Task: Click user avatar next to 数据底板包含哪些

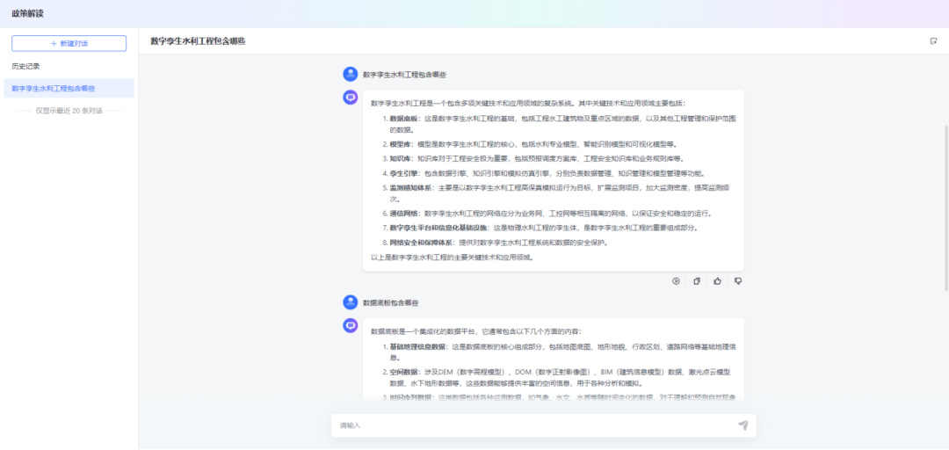Action: [x=350, y=302]
